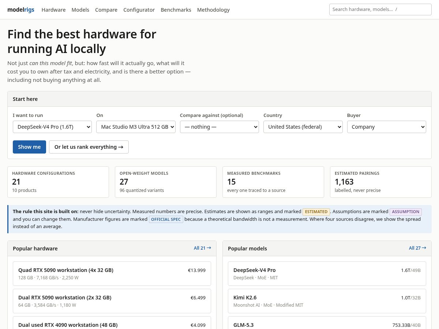Click the Measured Benchmarks stat card
Viewport: 439px width, 329px height.
point(273,182)
